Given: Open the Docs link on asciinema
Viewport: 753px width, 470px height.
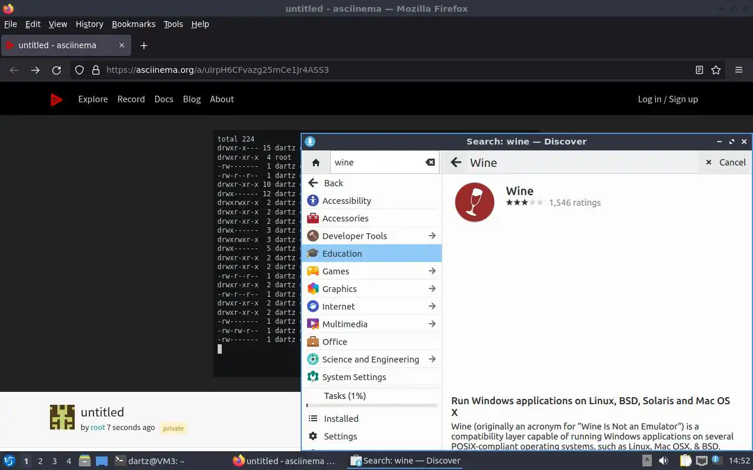Looking at the screenshot, I should click(164, 99).
